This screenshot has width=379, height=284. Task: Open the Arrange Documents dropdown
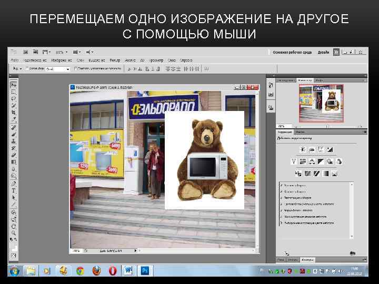(76, 52)
